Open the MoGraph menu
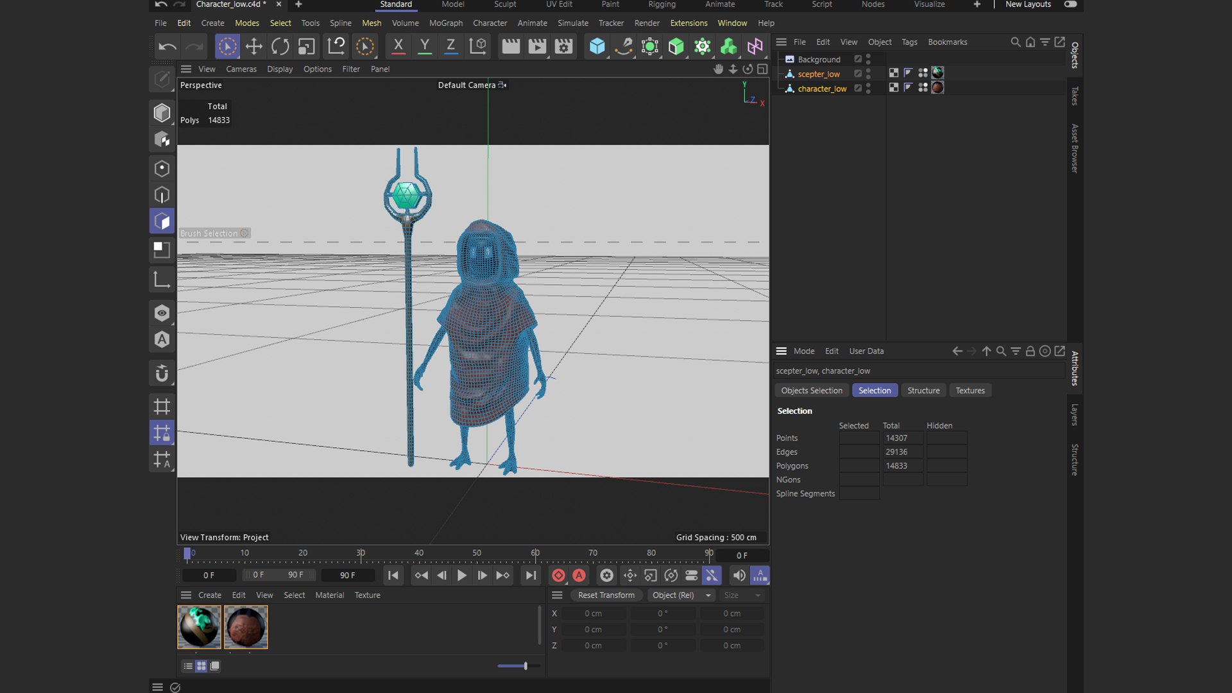Viewport: 1232px width, 693px height. 446,23
